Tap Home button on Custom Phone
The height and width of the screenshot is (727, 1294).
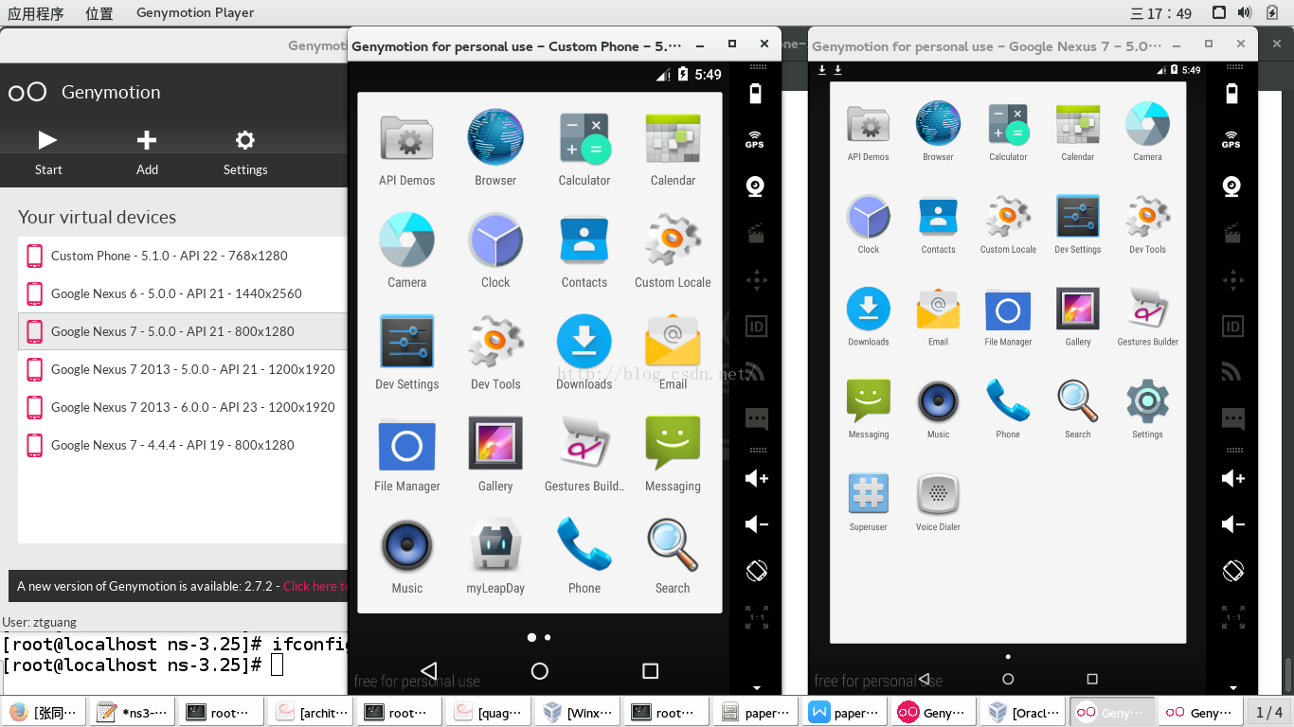click(x=540, y=670)
